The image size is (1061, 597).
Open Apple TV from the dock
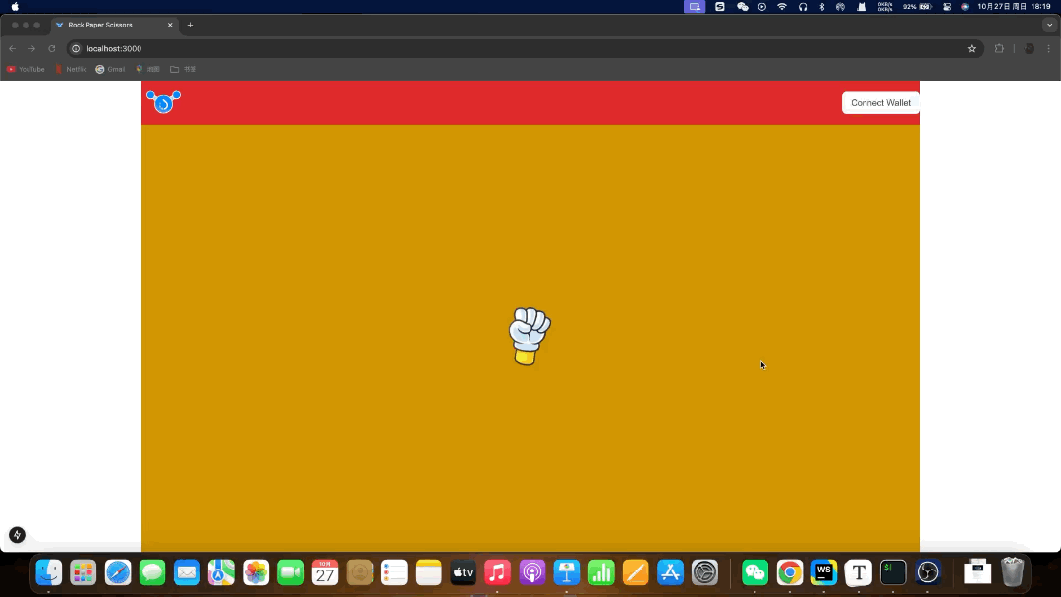463,572
